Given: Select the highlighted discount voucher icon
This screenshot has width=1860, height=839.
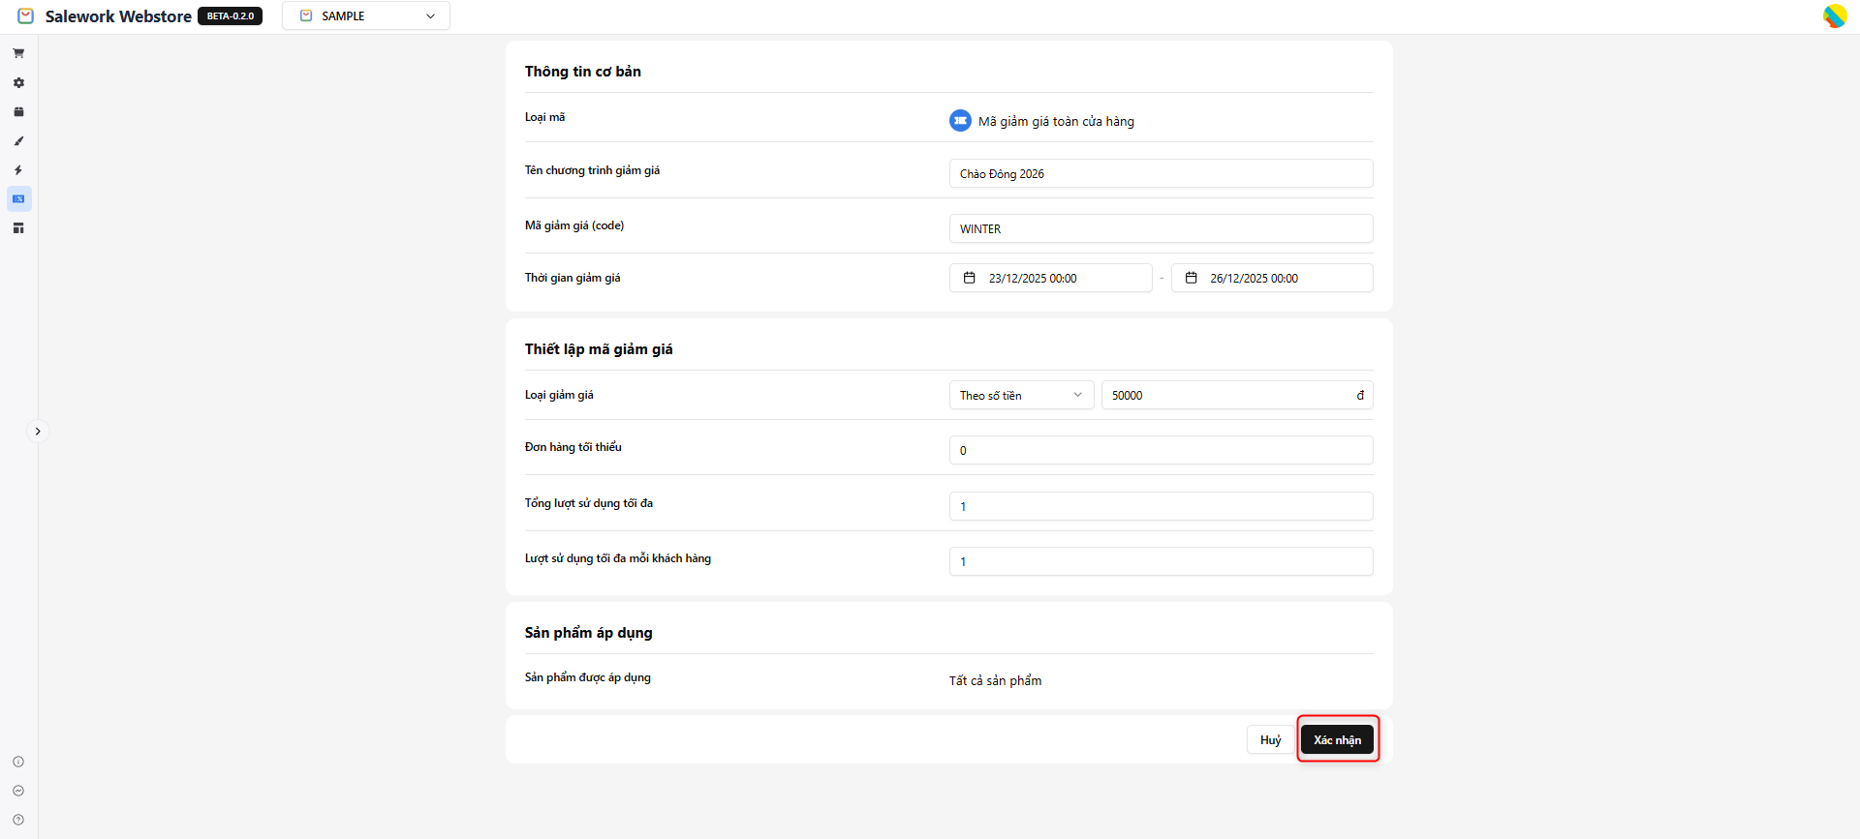Looking at the screenshot, I should [x=18, y=199].
